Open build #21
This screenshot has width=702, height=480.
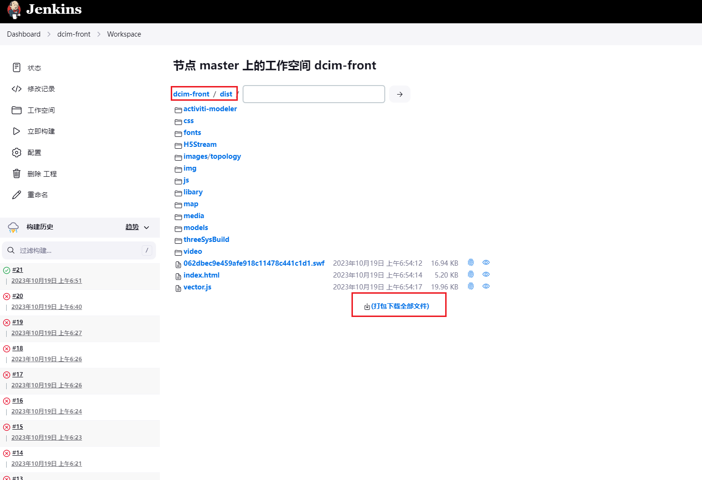coord(18,270)
